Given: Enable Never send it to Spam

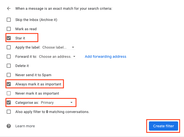Looking at the screenshot, I should pos(9,75).
